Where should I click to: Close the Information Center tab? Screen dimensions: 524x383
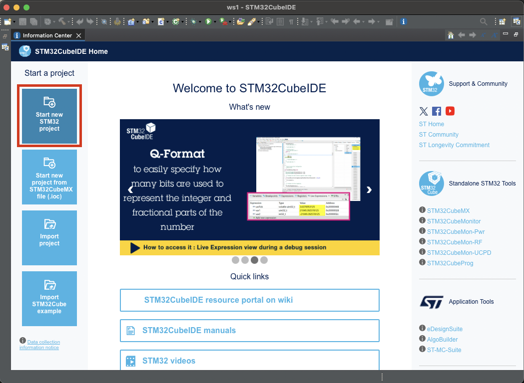click(78, 35)
